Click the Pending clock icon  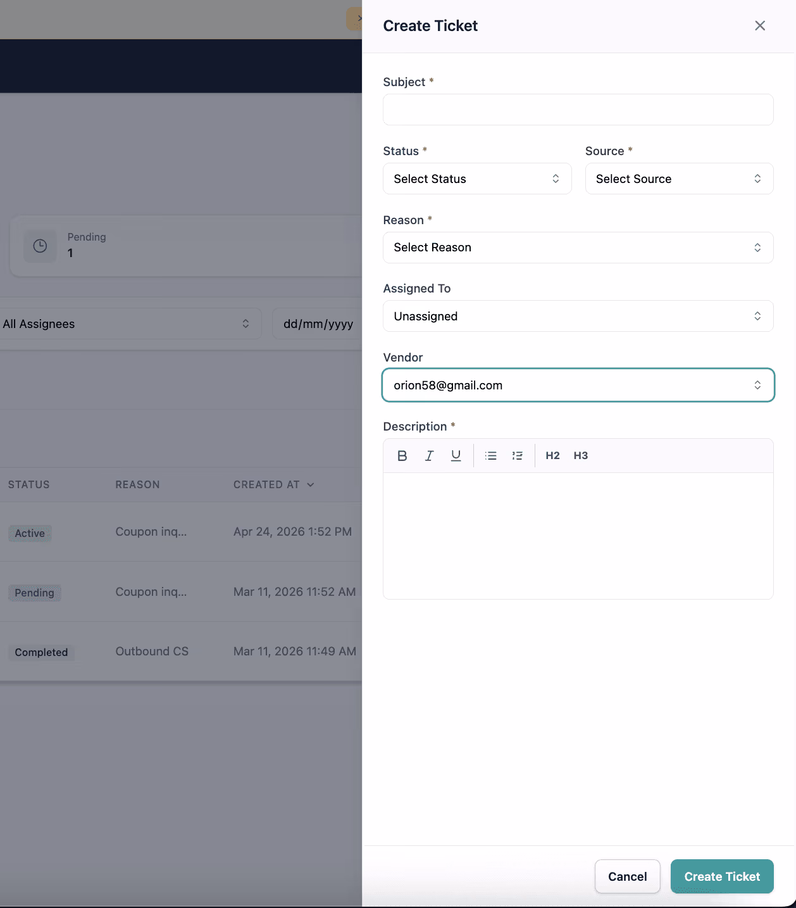point(40,246)
